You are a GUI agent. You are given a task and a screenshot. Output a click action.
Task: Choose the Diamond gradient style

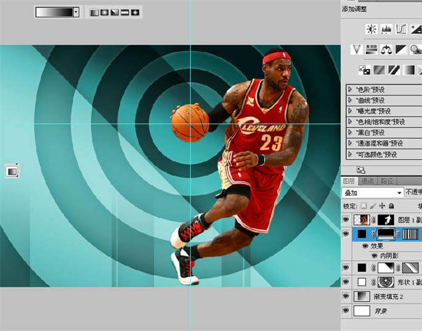click(x=135, y=12)
